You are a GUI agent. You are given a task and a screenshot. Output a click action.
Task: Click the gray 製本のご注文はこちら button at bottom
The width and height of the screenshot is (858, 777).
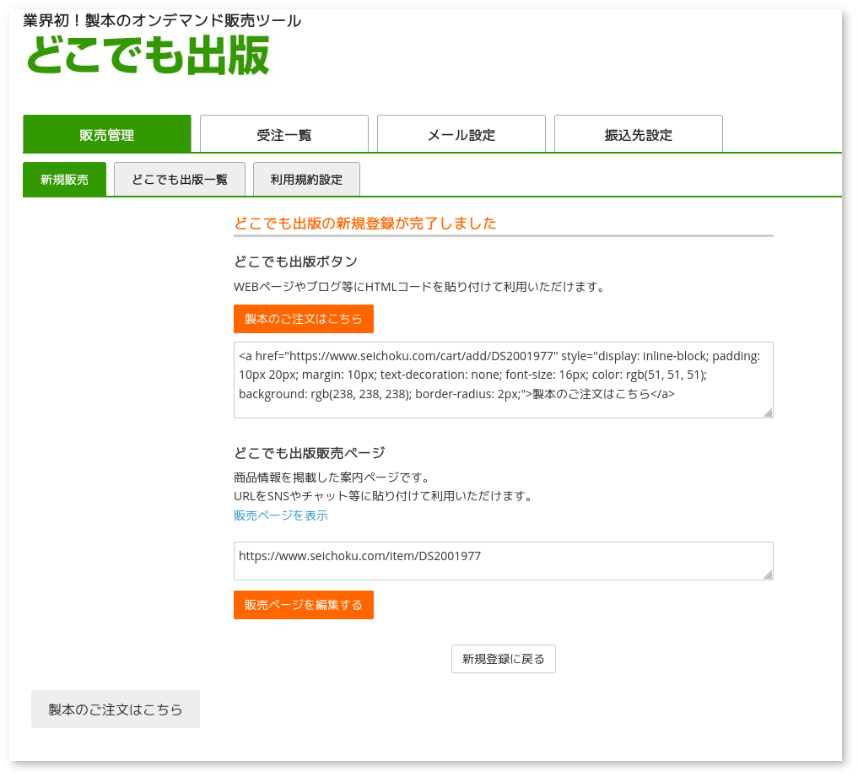pos(115,709)
